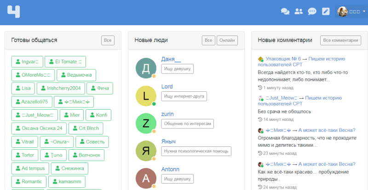Open the Яныч profile link
This screenshot has height=190, width=368.
pyautogui.click(x=168, y=142)
